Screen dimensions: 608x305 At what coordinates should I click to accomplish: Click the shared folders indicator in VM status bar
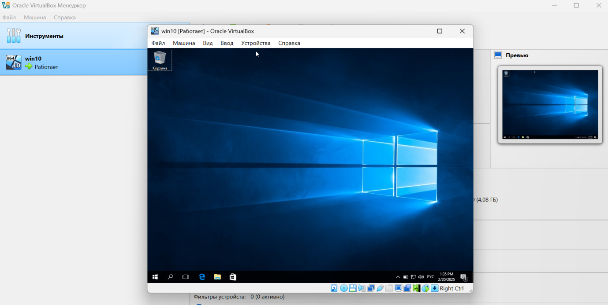coord(389,288)
